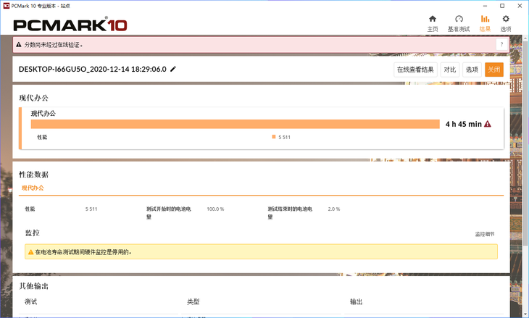Open the 监控细节 link

point(485,234)
